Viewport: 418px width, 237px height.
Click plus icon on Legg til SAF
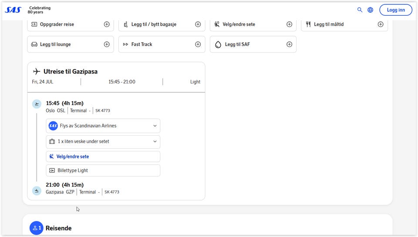point(289,44)
